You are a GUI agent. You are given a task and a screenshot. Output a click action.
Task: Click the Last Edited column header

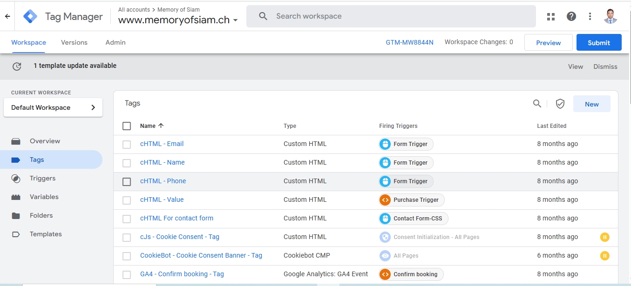tap(552, 126)
